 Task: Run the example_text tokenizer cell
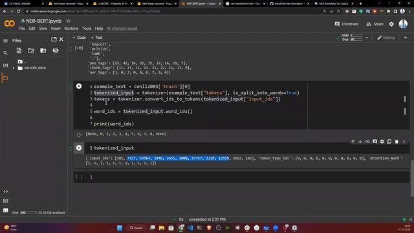pyautogui.click(x=79, y=86)
